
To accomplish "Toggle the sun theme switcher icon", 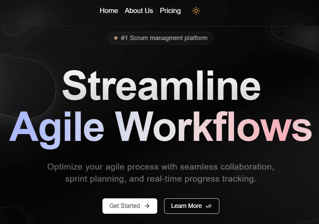I will click(x=196, y=11).
